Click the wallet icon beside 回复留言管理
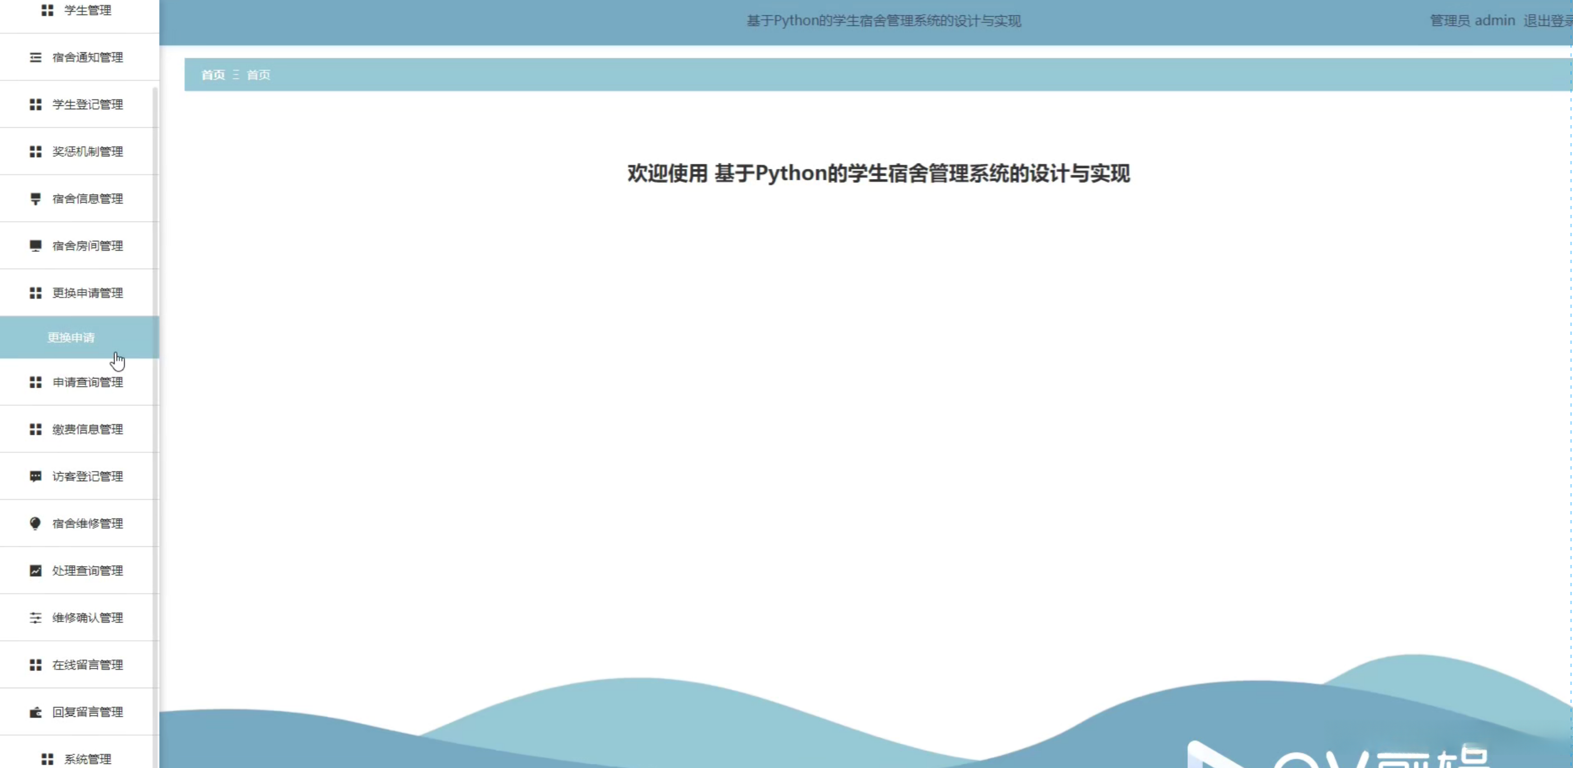Image resolution: width=1573 pixels, height=768 pixels. 35,712
